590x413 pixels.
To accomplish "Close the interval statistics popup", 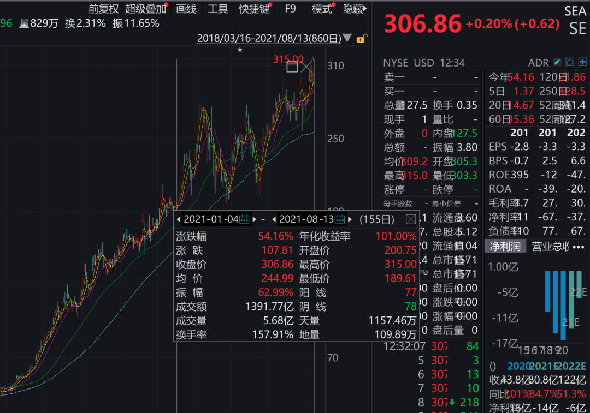I will tap(410, 219).
